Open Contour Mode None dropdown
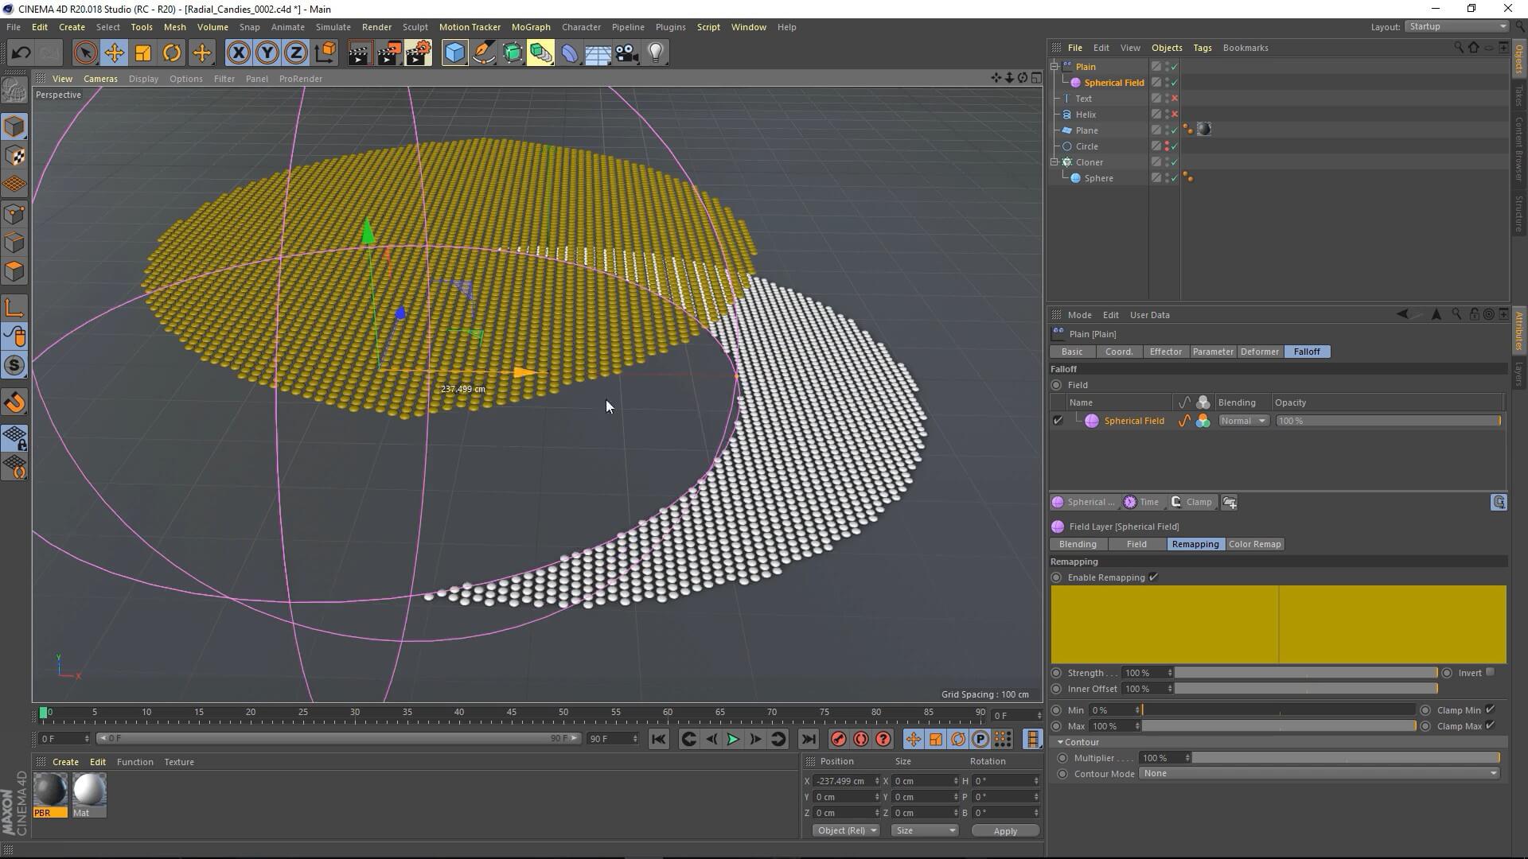This screenshot has height=859, width=1528. point(1319,773)
